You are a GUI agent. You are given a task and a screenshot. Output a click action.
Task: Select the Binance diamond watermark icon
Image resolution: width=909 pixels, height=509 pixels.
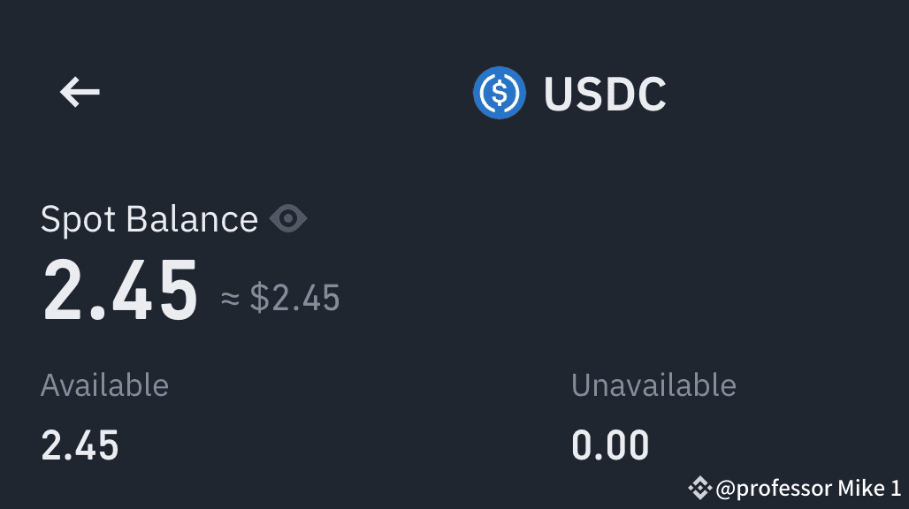(x=699, y=487)
